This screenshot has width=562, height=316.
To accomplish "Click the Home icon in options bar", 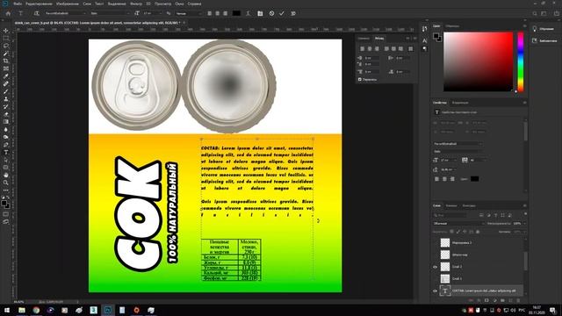I will [8, 13].
